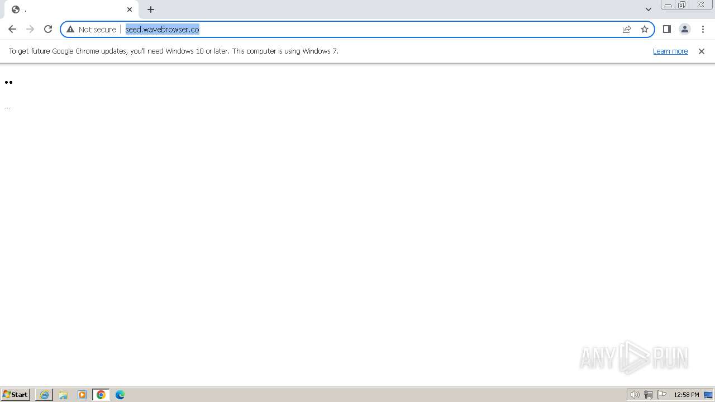Click the forward navigation arrow

(x=30, y=29)
